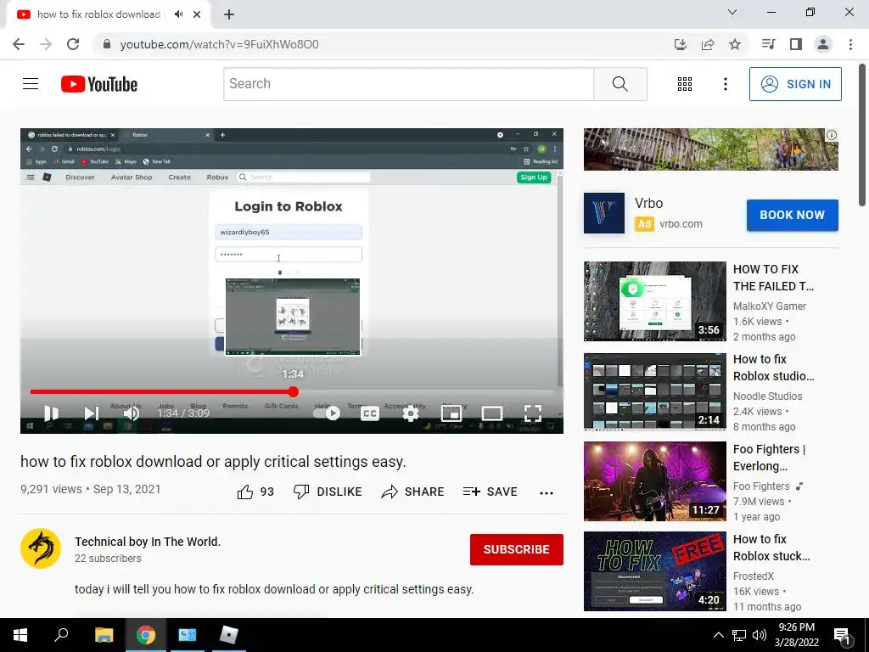
Task: Open the Vrbo ad banner image
Action: point(710,149)
